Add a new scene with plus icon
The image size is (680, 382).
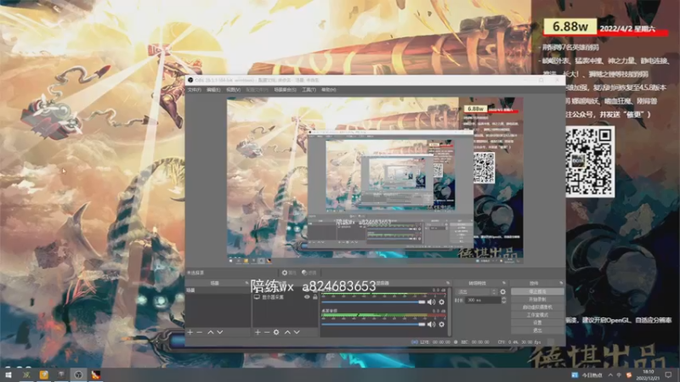pos(190,332)
